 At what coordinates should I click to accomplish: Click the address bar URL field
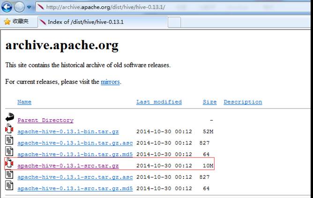pos(173,7)
